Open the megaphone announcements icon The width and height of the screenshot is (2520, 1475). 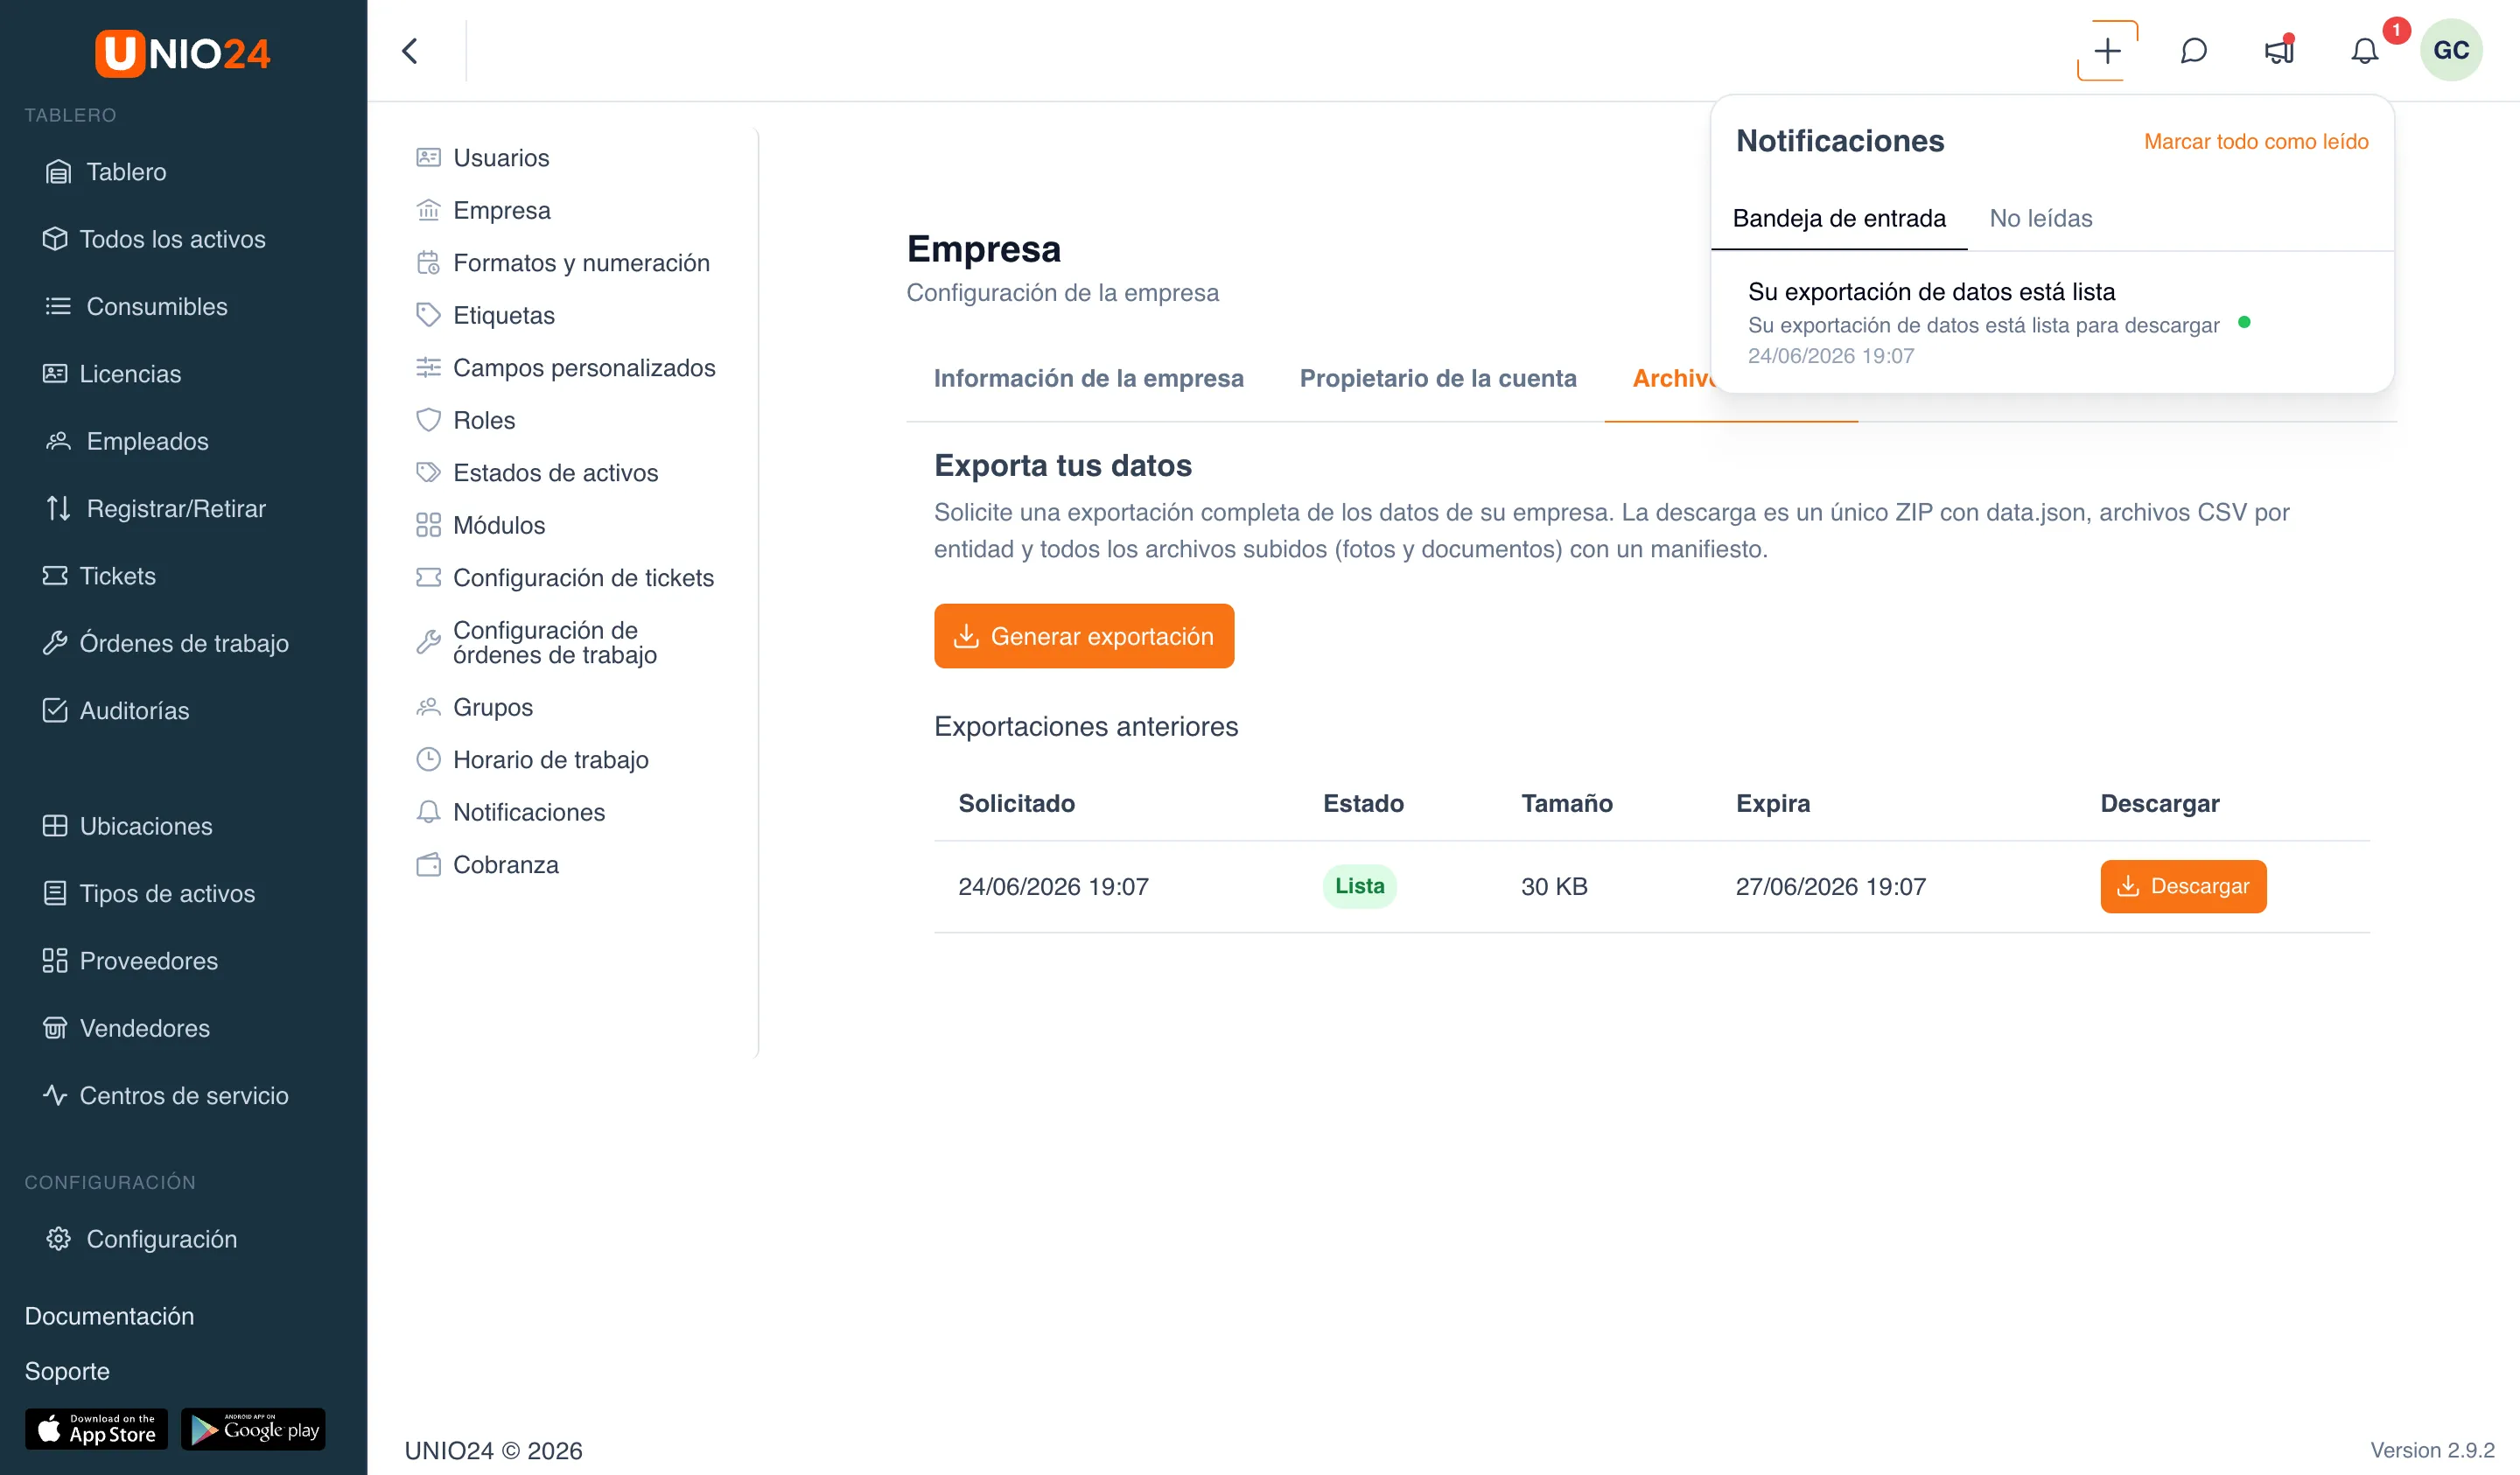coord(2279,51)
